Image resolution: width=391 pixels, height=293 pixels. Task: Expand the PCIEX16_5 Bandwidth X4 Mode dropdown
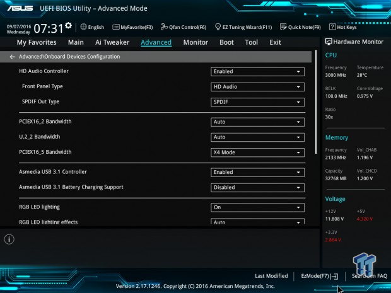pyautogui.click(x=257, y=152)
